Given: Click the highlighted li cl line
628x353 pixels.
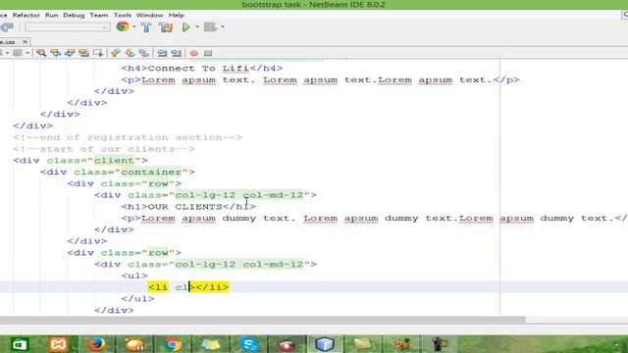Looking at the screenshot, I should click(188, 287).
